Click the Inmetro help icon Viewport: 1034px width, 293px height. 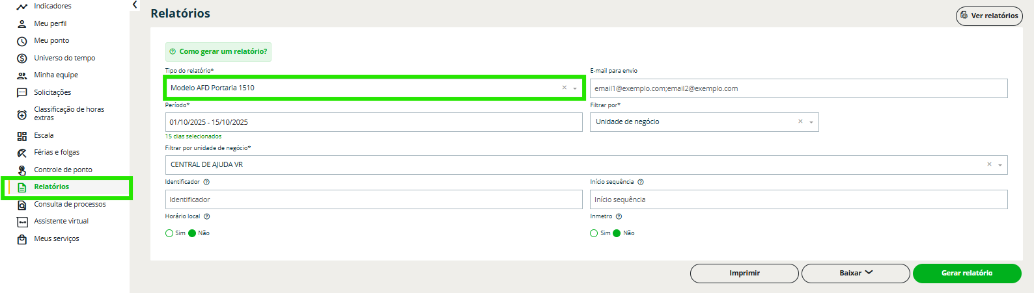pyautogui.click(x=619, y=216)
